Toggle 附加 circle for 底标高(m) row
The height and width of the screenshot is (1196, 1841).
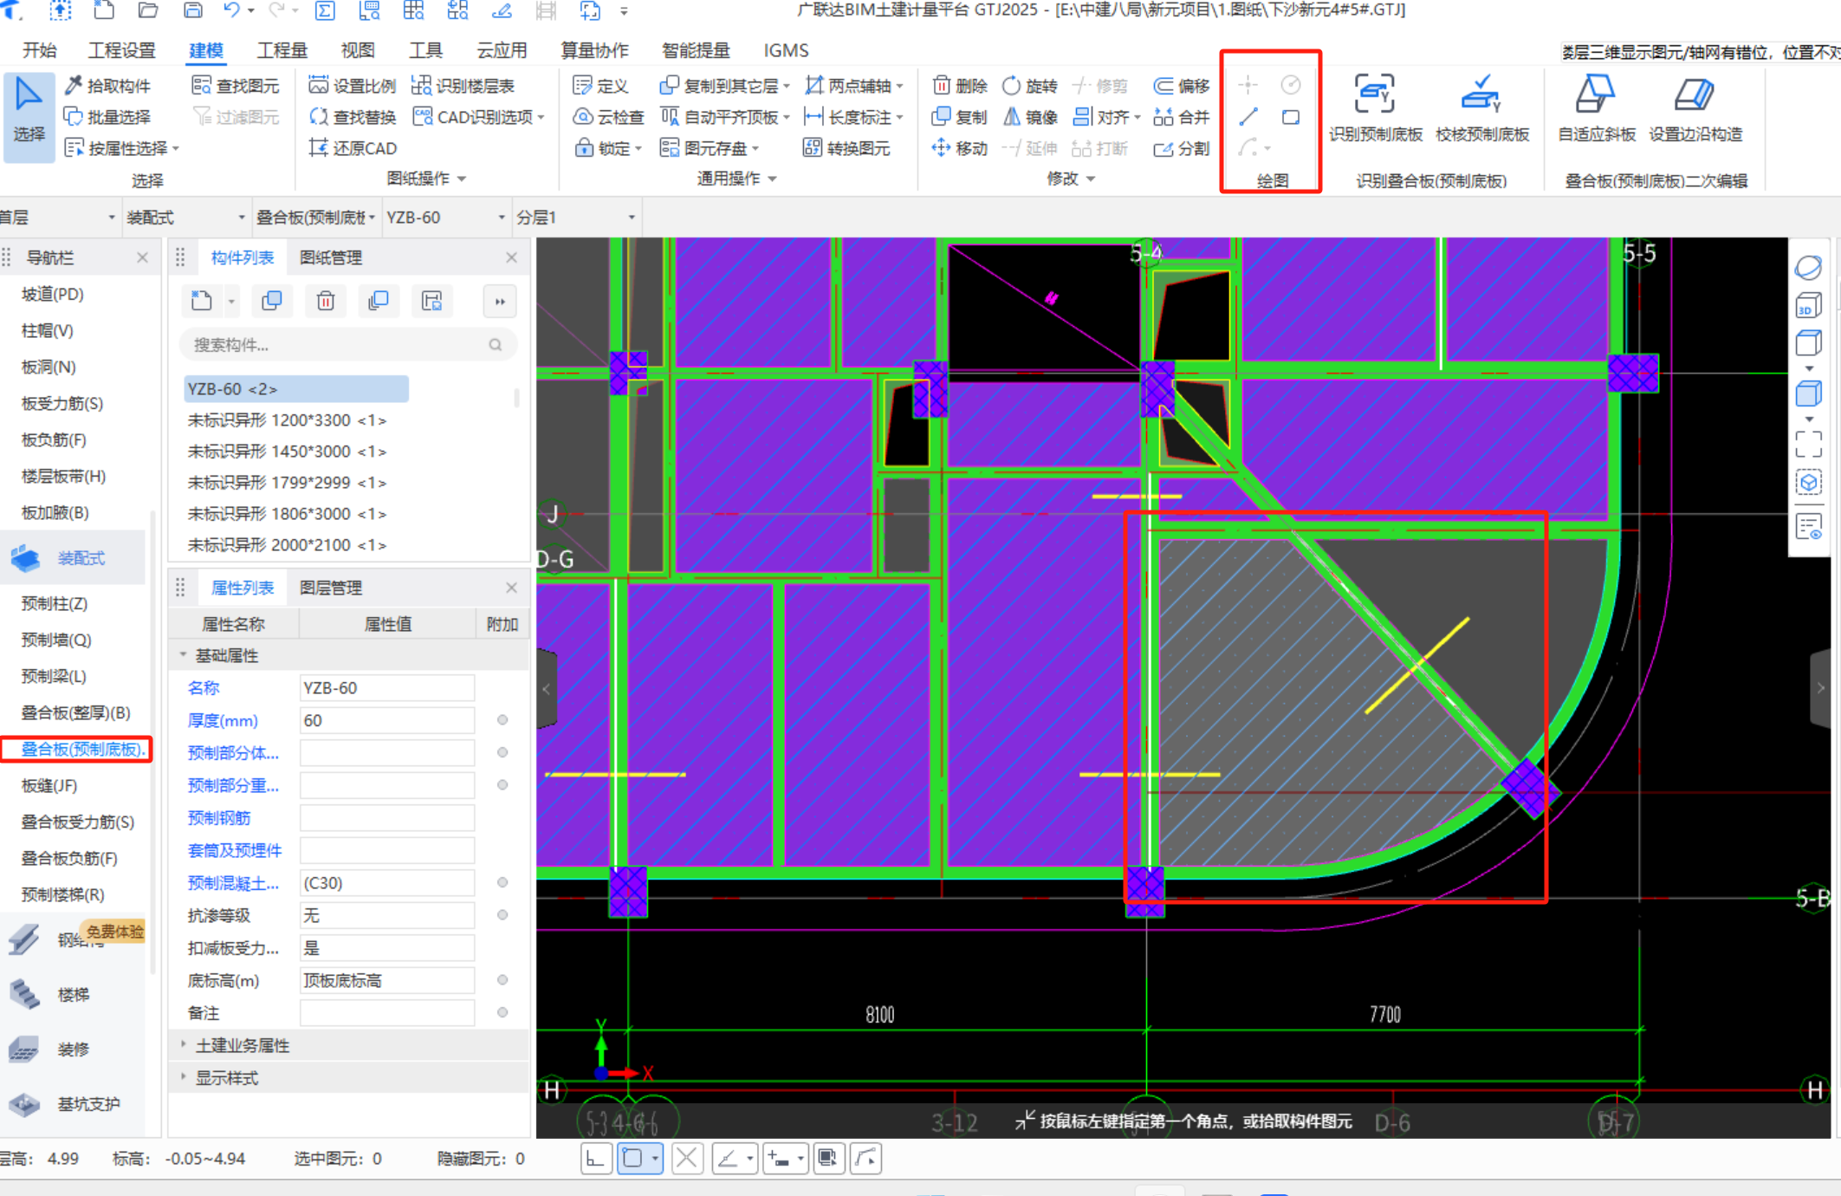(502, 980)
